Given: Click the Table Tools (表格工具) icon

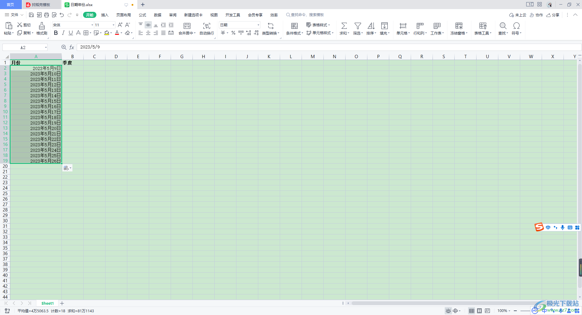Looking at the screenshot, I should 483,26.
